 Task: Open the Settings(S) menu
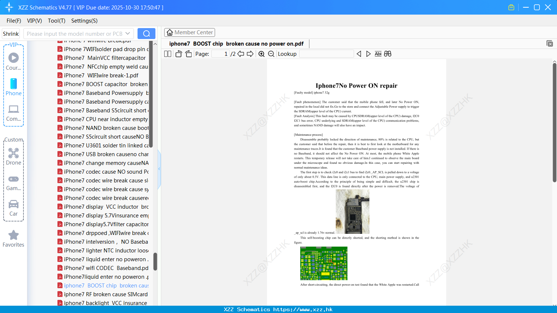pos(84,21)
